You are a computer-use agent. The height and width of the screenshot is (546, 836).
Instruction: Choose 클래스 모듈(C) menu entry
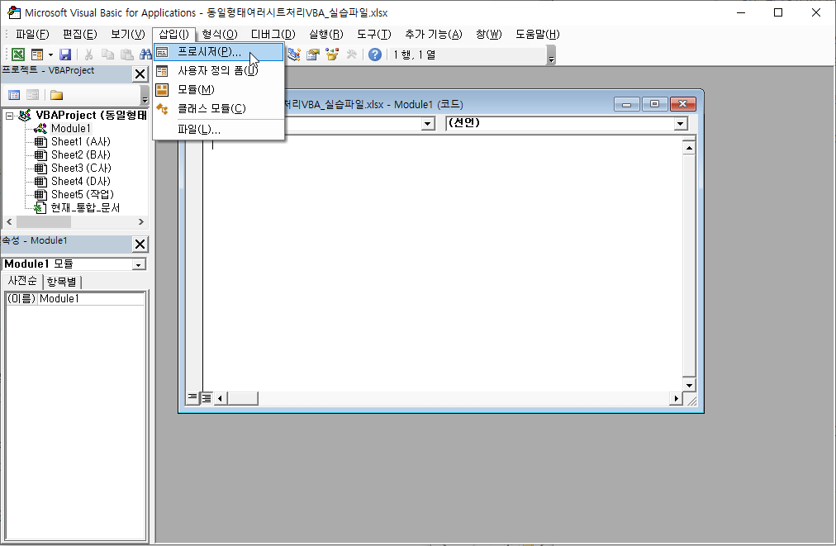(219, 109)
